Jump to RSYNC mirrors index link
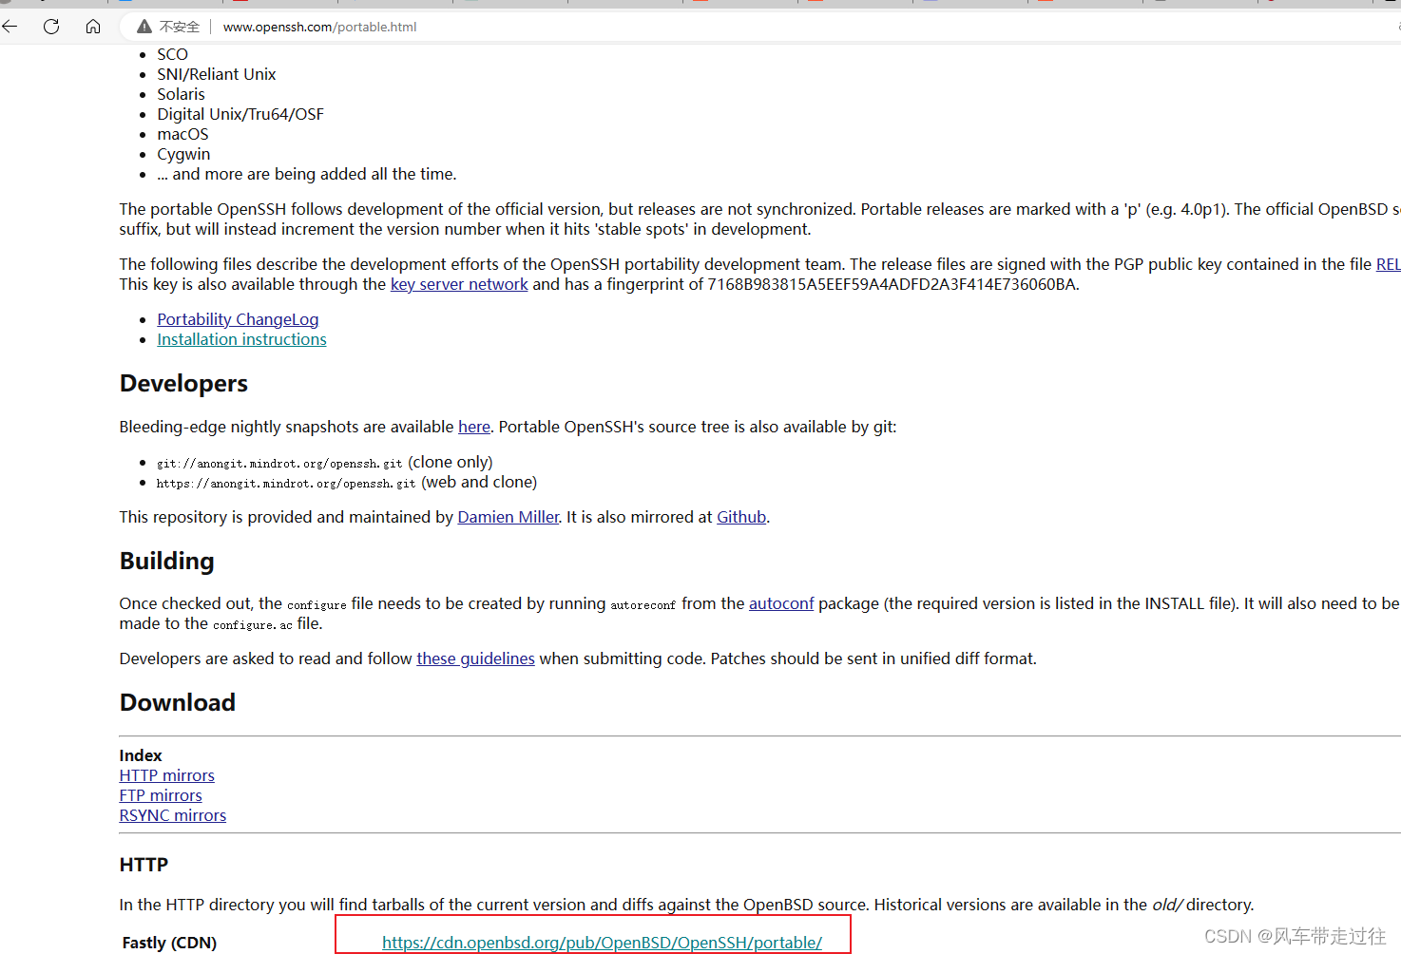The image size is (1401, 954). click(x=172, y=815)
